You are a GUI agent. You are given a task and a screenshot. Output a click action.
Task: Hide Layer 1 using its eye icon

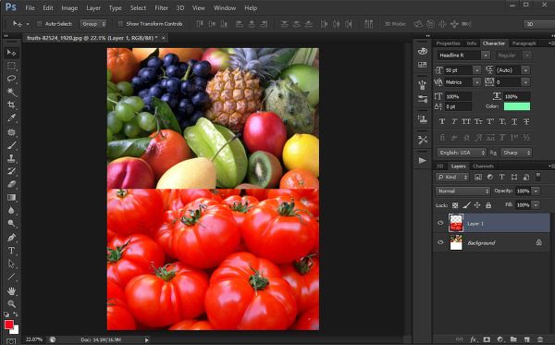point(440,223)
